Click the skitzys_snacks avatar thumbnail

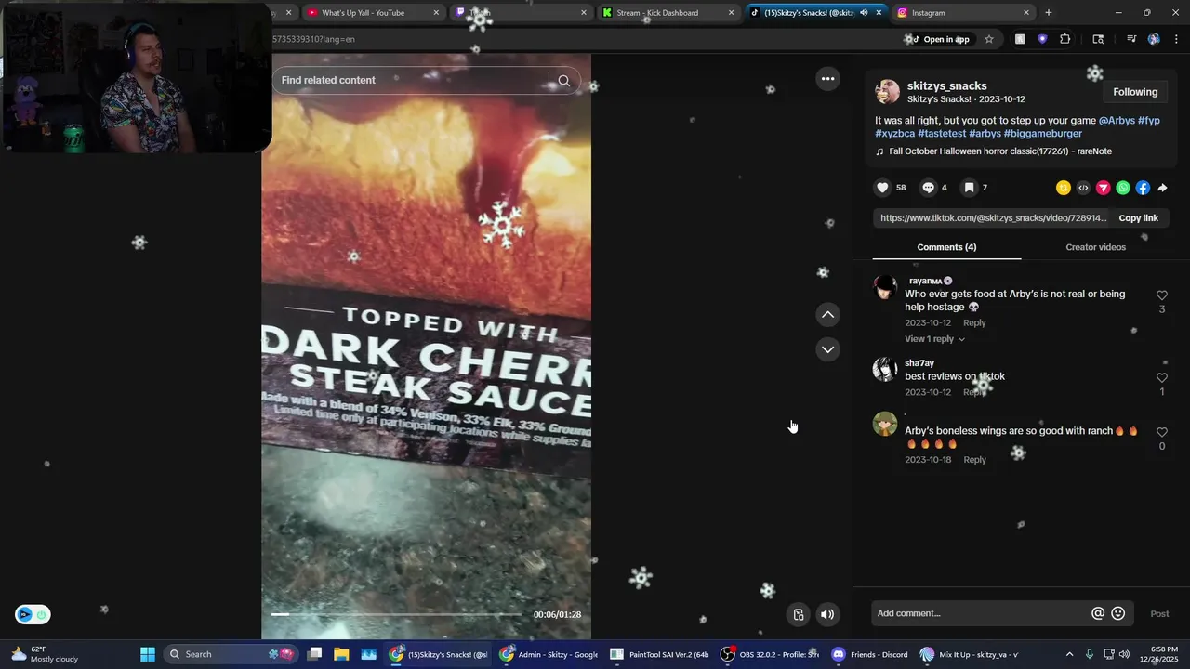pyautogui.click(x=888, y=92)
